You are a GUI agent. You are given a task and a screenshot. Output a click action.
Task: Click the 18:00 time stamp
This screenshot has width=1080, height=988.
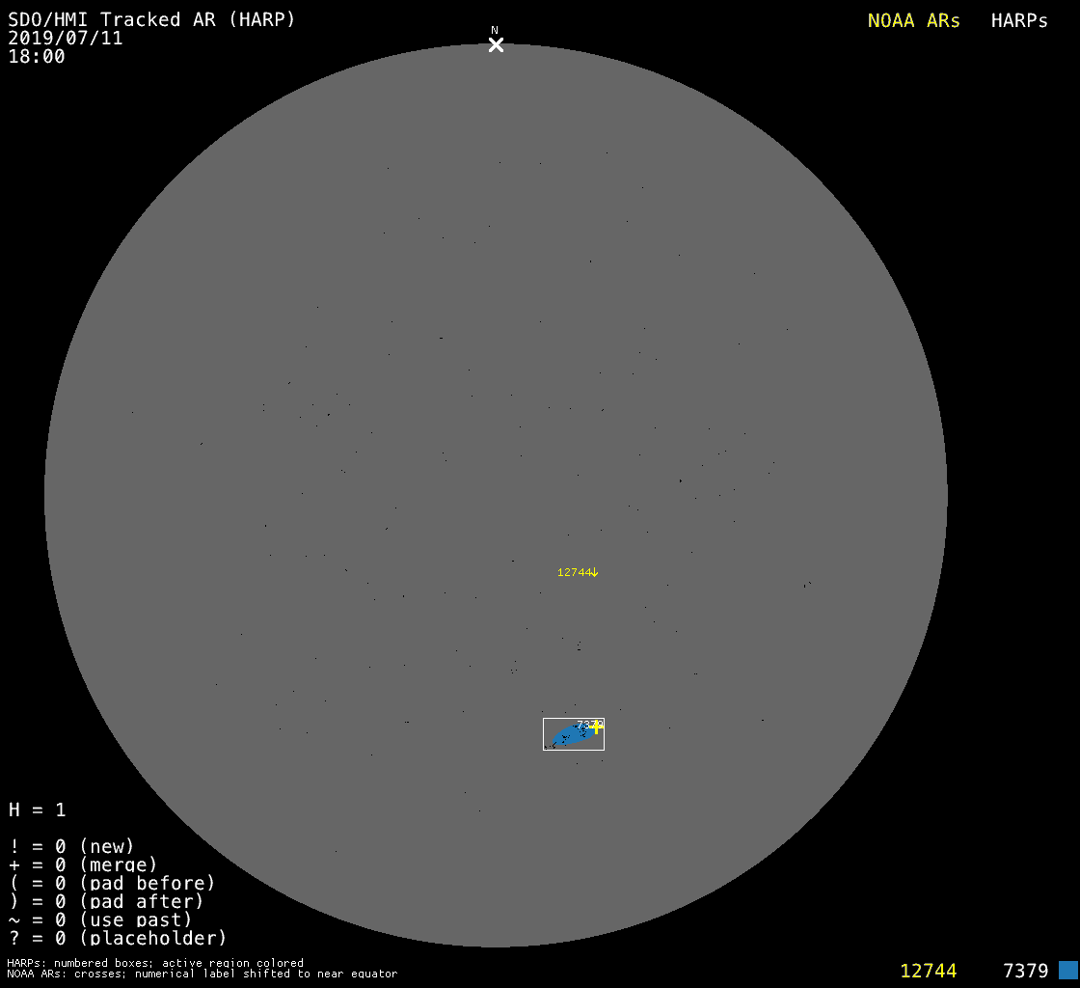pyautogui.click(x=37, y=57)
